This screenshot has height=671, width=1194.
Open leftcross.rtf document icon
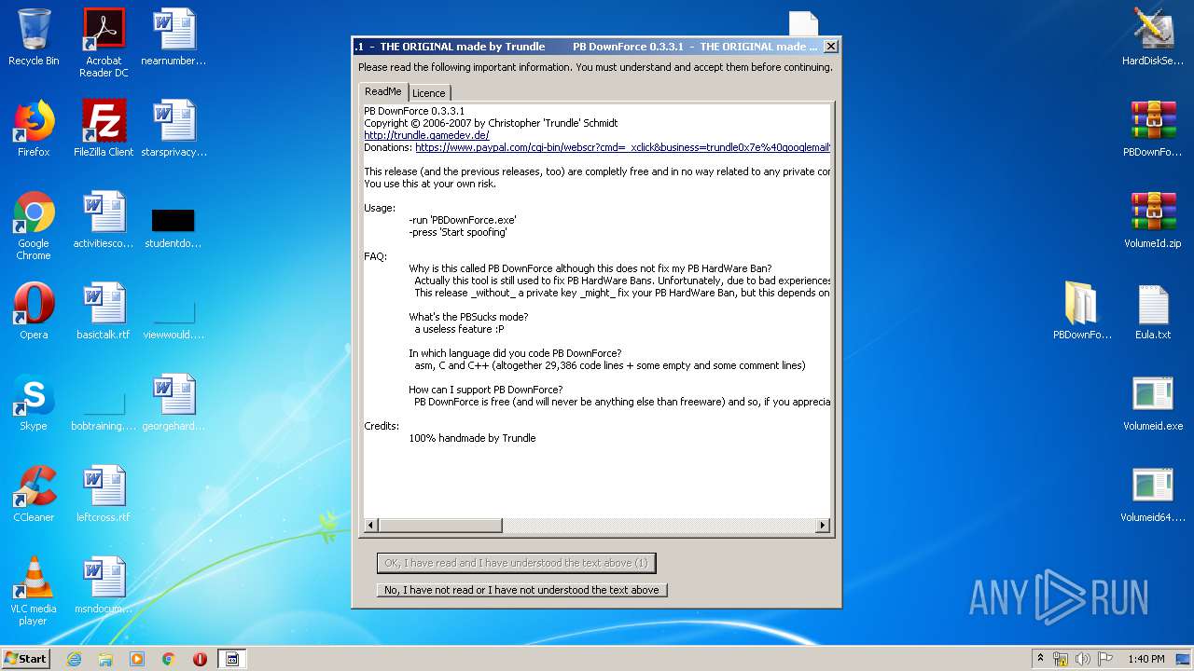pos(104,495)
